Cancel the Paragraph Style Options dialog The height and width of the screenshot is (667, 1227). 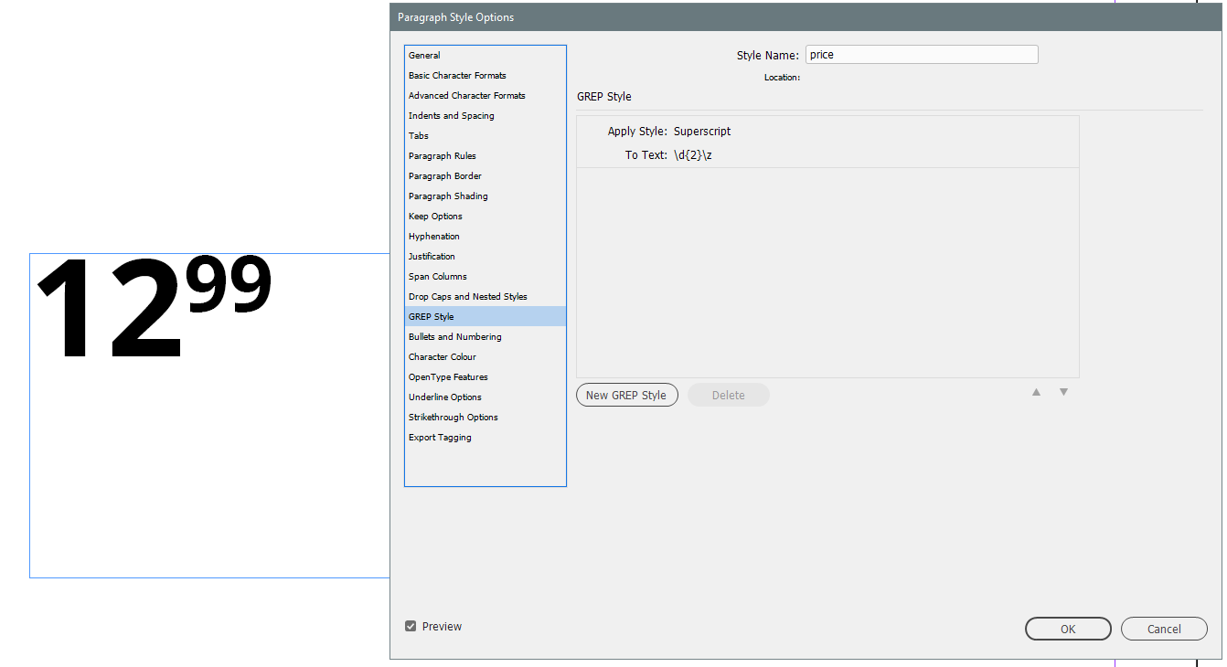point(1164,629)
